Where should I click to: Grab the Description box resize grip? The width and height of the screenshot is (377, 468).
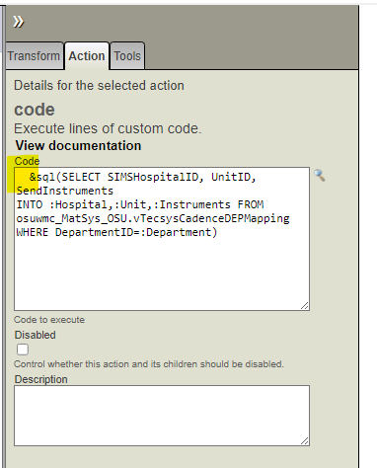305,441
